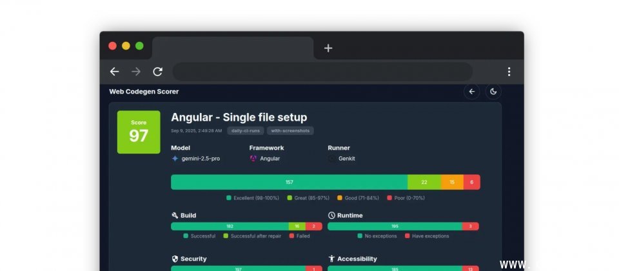The image size is (619, 271).
Task: Click the Accessibility person icon
Action: (x=331, y=259)
